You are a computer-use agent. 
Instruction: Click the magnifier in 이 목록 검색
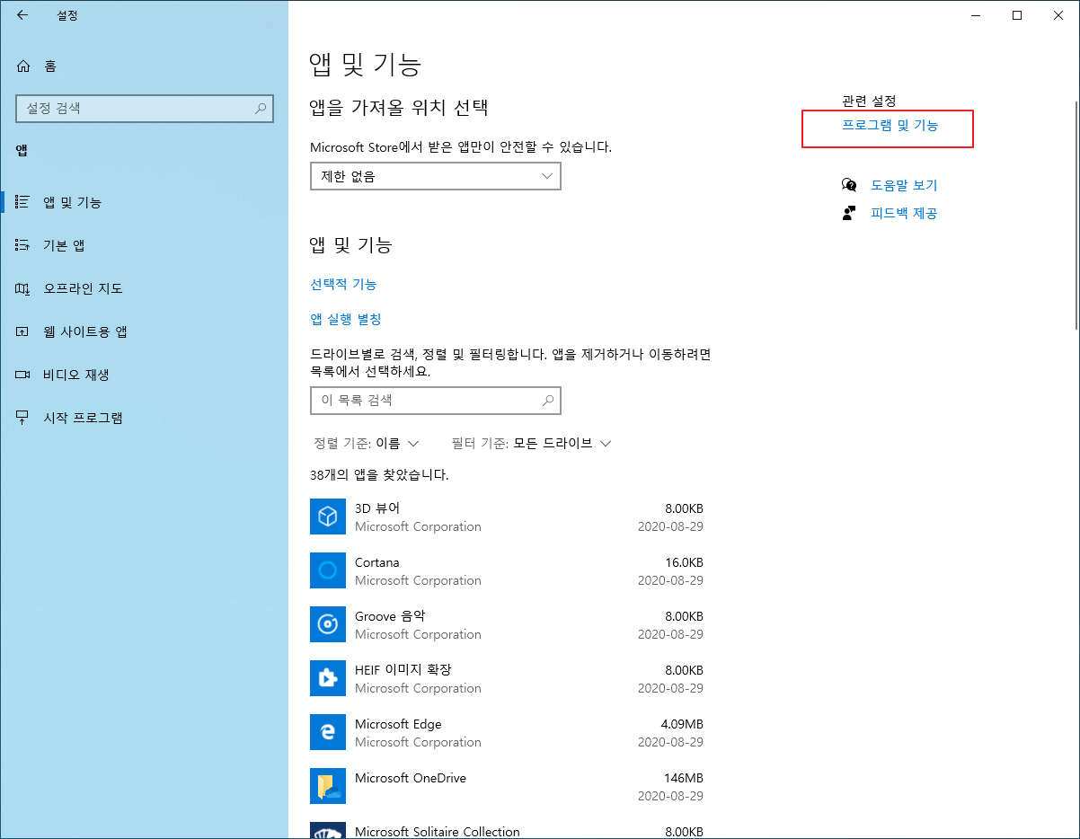coord(548,401)
